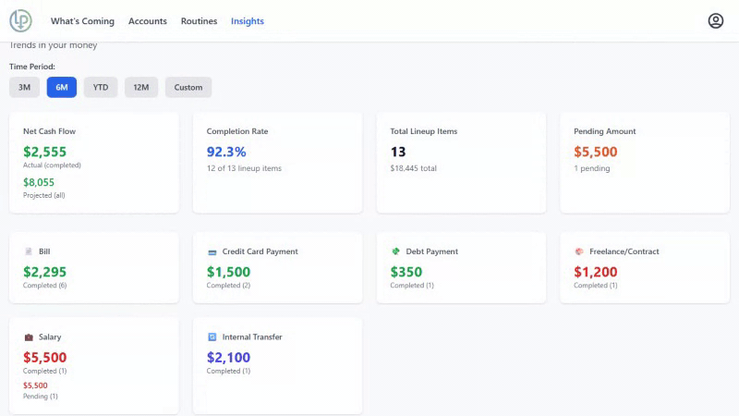Click the Freelance/Contract card title
Screen dimensions: 739x416
pyautogui.click(x=624, y=251)
